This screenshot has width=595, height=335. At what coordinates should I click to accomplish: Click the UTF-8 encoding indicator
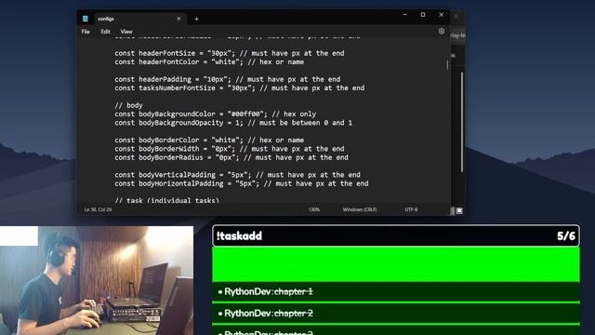tap(411, 209)
